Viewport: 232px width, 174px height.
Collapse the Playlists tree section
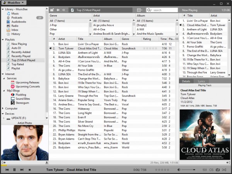3,39
